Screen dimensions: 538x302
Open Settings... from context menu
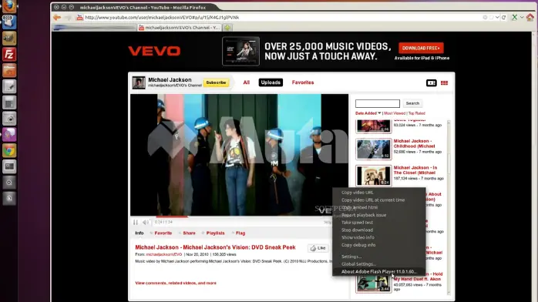click(351, 257)
